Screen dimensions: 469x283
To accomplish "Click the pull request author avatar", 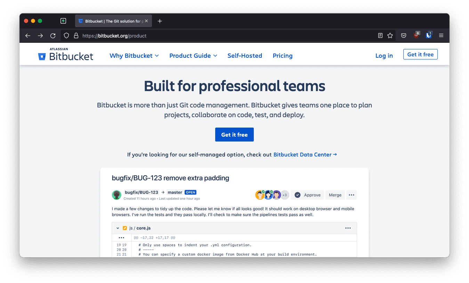I will click(x=116, y=195).
